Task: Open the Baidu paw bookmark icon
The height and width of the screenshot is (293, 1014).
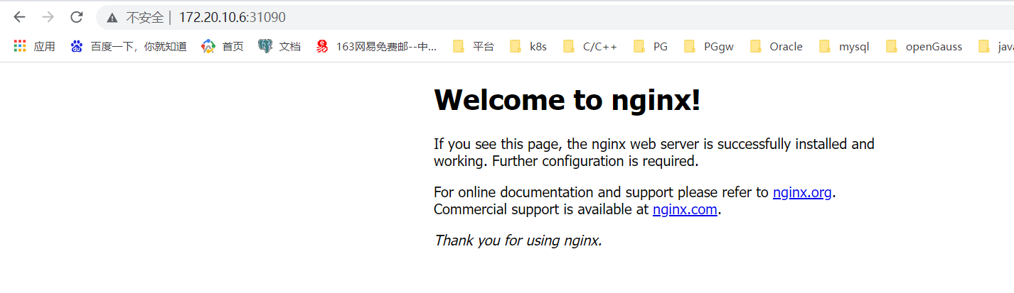Action: point(77,46)
